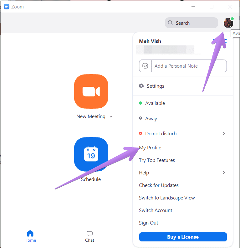
Task: Open the blue Schedule calendar icon
Action: (x=91, y=154)
